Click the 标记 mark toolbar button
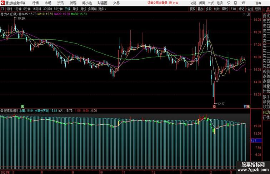 241,9
